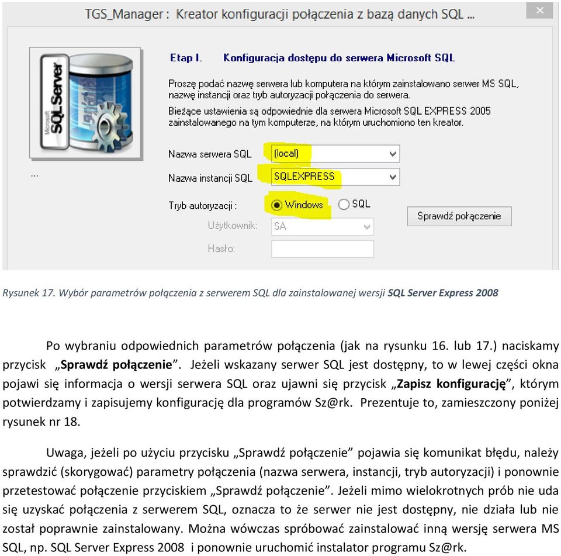
Task: Click the (local) server name value
Action: coord(286,154)
